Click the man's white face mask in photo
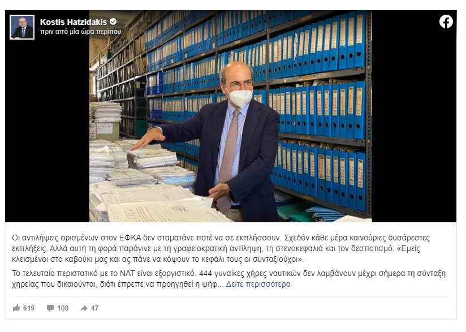Screen dimensions: 466x332 (x=240, y=98)
